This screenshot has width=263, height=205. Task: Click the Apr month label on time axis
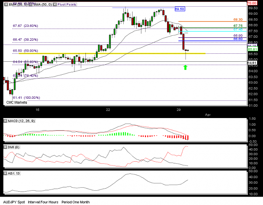(x=208, y=115)
